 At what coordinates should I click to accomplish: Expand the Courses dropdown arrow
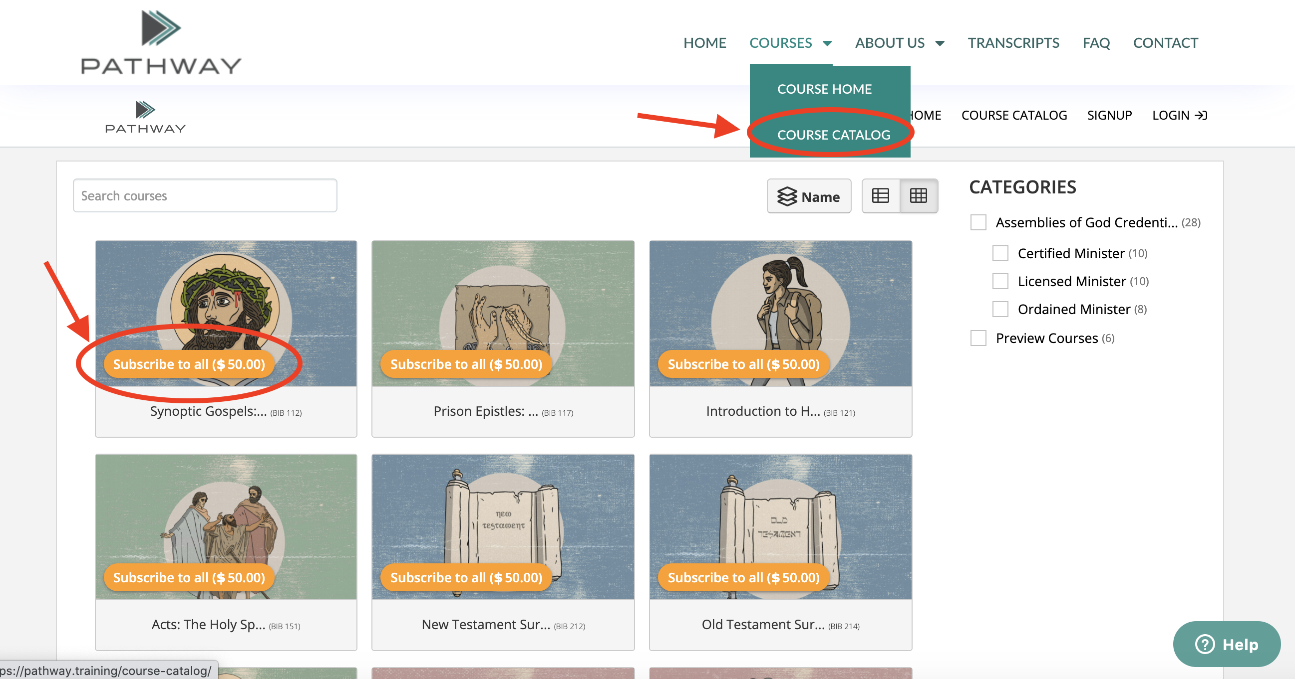coord(827,44)
